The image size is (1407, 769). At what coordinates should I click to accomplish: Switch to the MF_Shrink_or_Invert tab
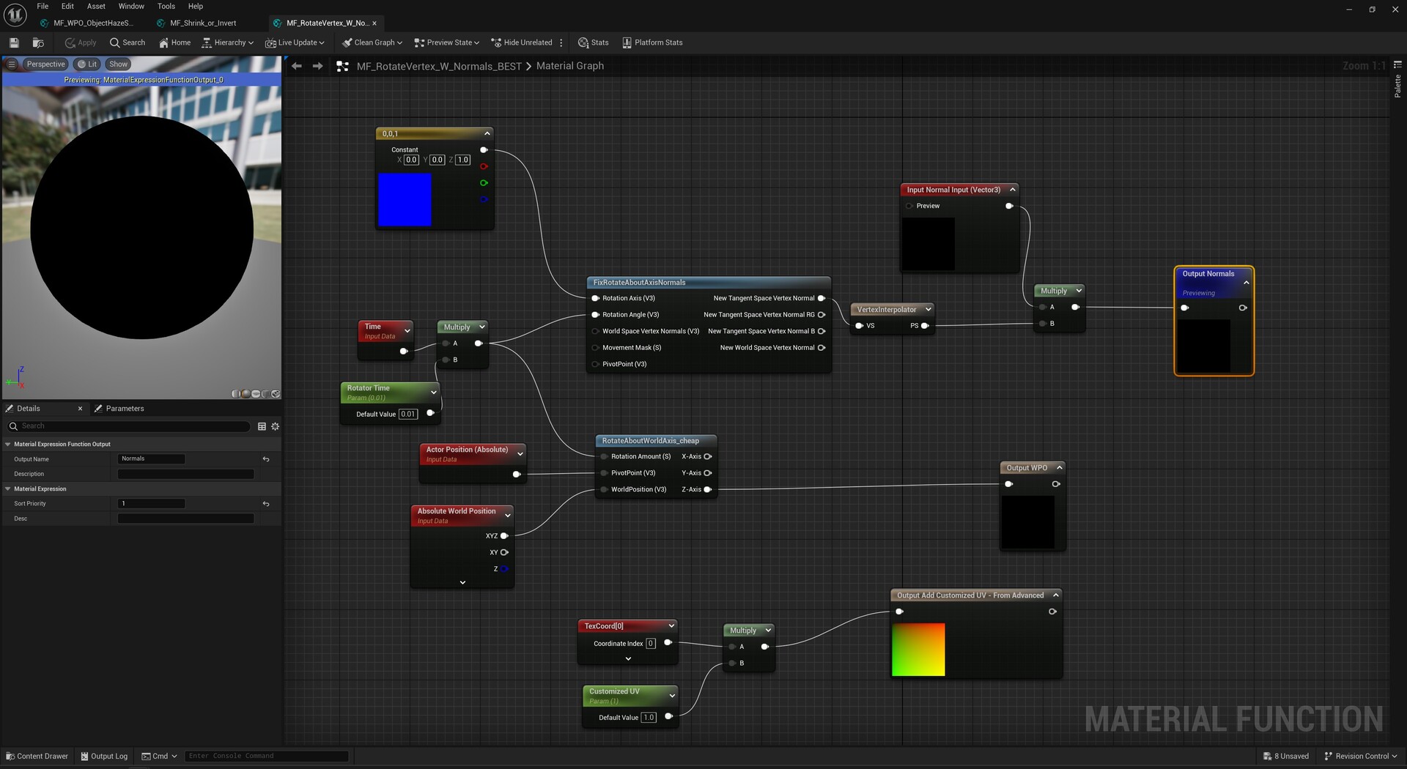pyautogui.click(x=202, y=23)
